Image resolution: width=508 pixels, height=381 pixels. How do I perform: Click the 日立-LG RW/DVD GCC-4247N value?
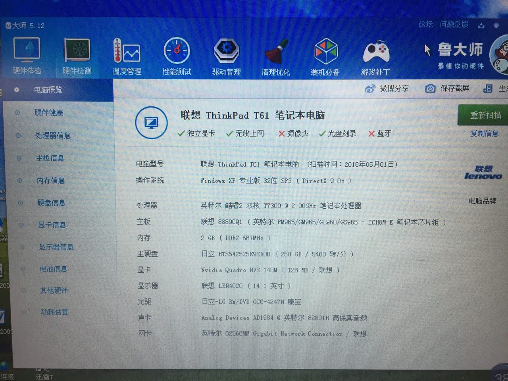pyautogui.click(x=251, y=302)
